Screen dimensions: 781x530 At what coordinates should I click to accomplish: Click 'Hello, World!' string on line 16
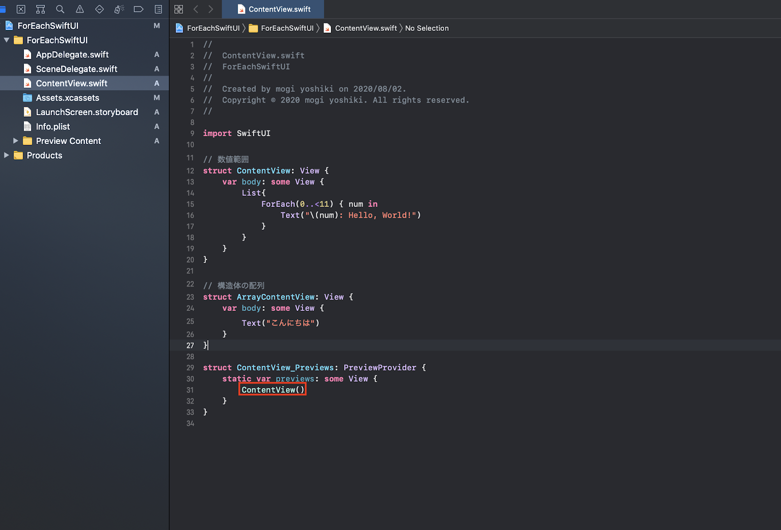coord(382,215)
